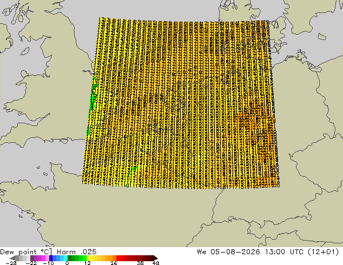Click the 'Dew point °C] Harm .025' title

coord(48,252)
